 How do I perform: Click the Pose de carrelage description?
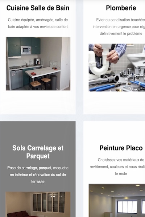point(38,175)
